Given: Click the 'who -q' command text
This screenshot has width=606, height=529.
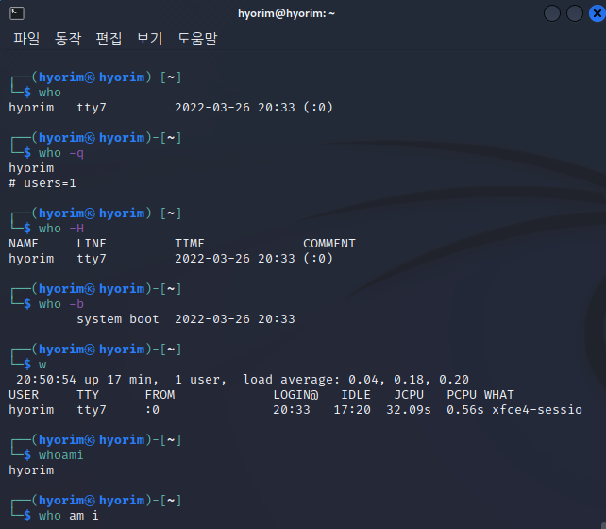Looking at the screenshot, I should click(x=61, y=153).
